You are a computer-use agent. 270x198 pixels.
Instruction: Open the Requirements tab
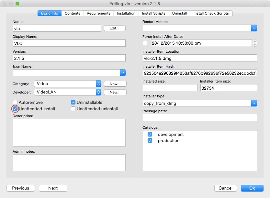(98, 13)
